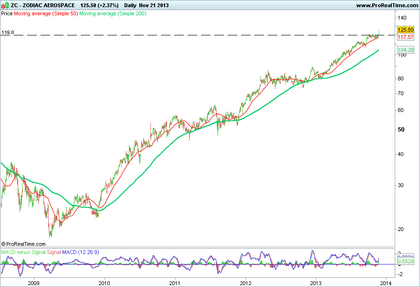
Task: Click the 2010 time axis label
Action: click(x=104, y=283)
